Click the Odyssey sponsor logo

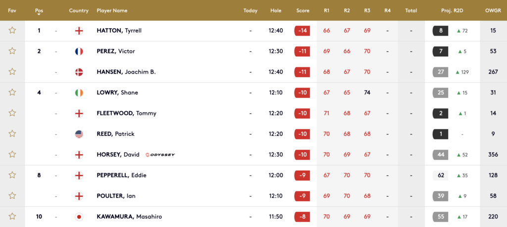[x=160, y=155]
